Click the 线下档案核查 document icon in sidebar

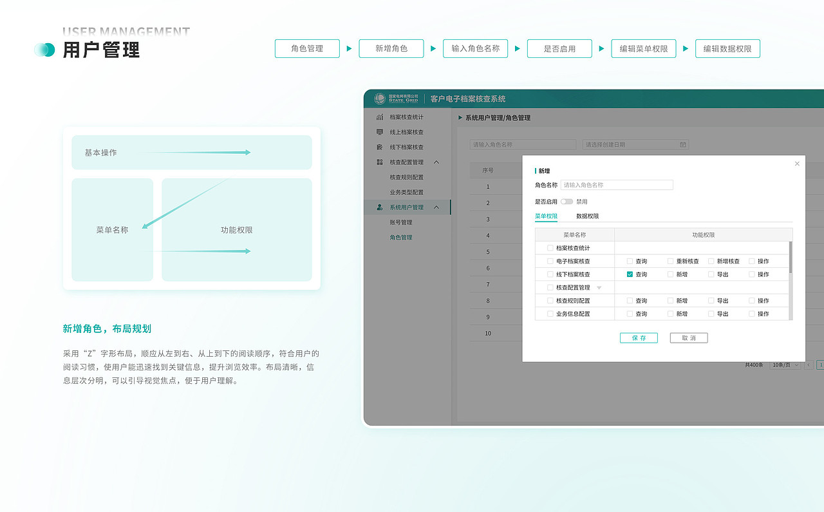click(x=380, y=147)
